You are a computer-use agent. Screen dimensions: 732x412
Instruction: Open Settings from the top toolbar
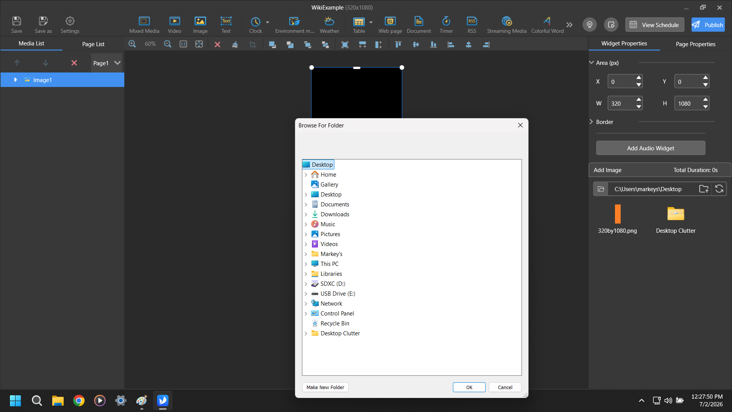[70, 25]
